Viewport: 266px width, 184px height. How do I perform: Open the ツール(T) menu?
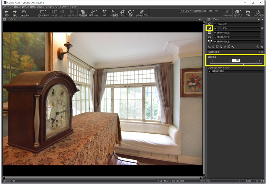point(50,7)
